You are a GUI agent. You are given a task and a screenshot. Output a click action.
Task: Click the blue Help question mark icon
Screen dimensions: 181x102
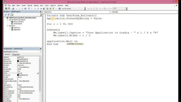tap(60, 8)
